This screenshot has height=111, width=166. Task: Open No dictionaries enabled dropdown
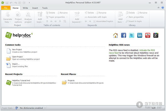pos(33,108)
